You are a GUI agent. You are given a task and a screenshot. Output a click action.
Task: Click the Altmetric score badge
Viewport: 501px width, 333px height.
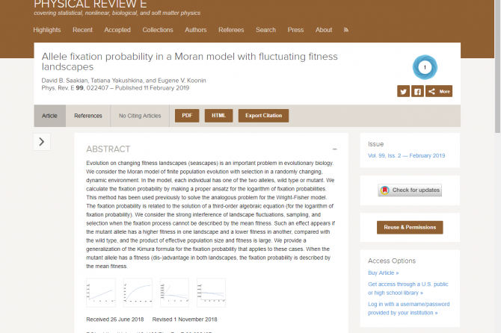[425, 67]
